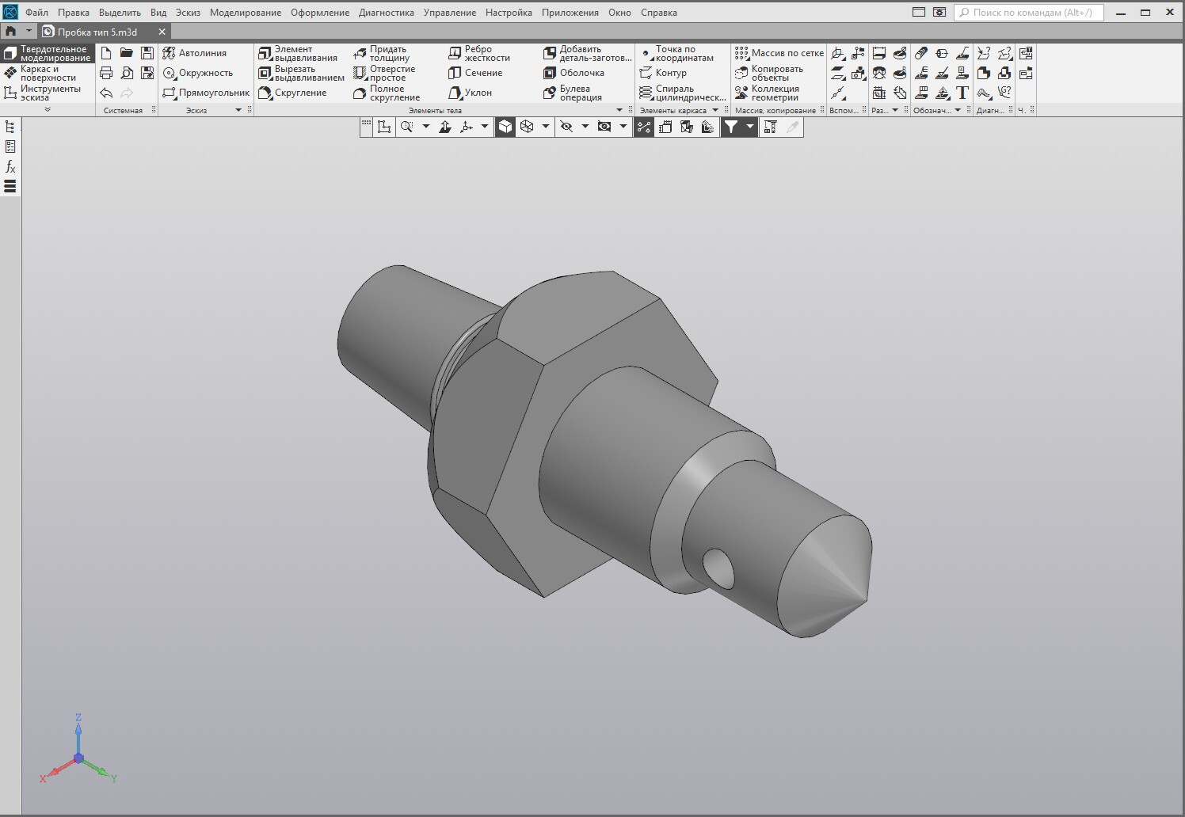The height and width of the screenshot is (817, 1185).
Task: Start the Прямоугольник rectangle command
Action: point(206,93)
